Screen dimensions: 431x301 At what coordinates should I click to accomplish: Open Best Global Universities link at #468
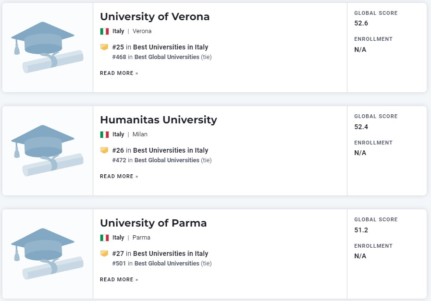(167, 57)
